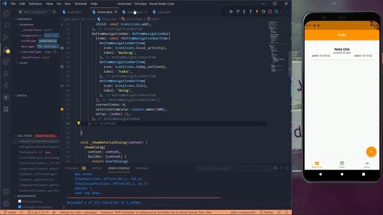Click the lightbulb code action icon
Image resolution: width=383 pixels, height=215 pixels.
[x=78, y=124]
